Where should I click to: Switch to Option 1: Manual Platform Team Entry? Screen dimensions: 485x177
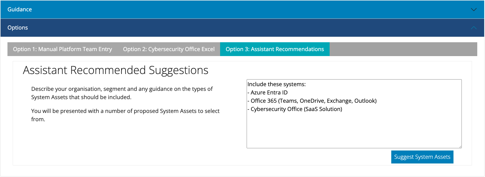point(62,49)
